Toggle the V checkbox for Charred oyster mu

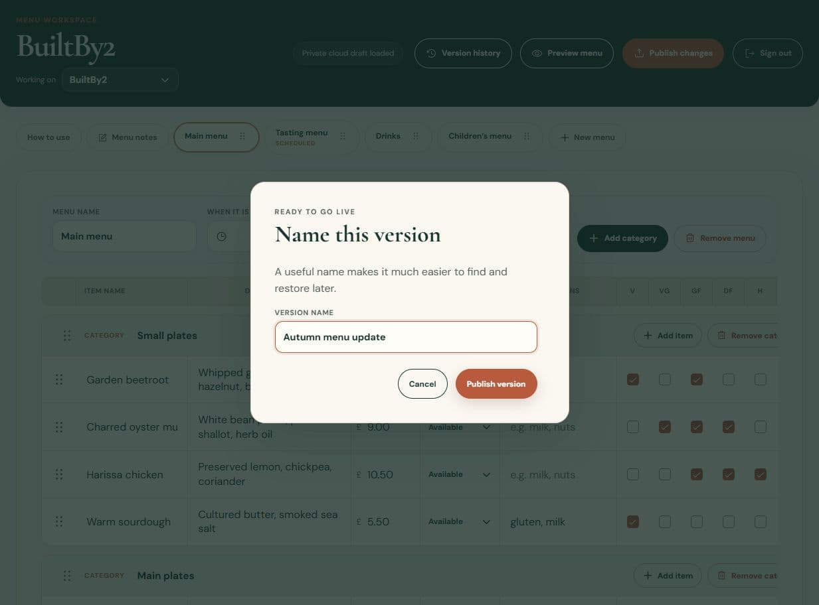click(633, 427)
